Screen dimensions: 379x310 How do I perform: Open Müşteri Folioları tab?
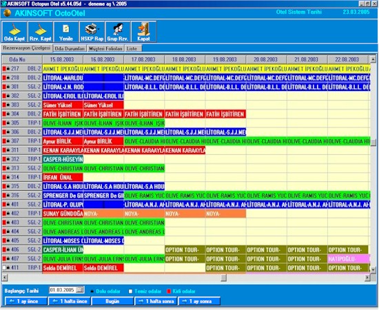(105, 48)
